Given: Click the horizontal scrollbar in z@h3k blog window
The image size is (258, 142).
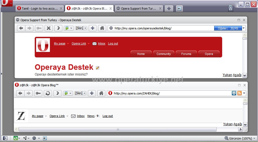Looking at the screenshot, I should click(117, 129).
